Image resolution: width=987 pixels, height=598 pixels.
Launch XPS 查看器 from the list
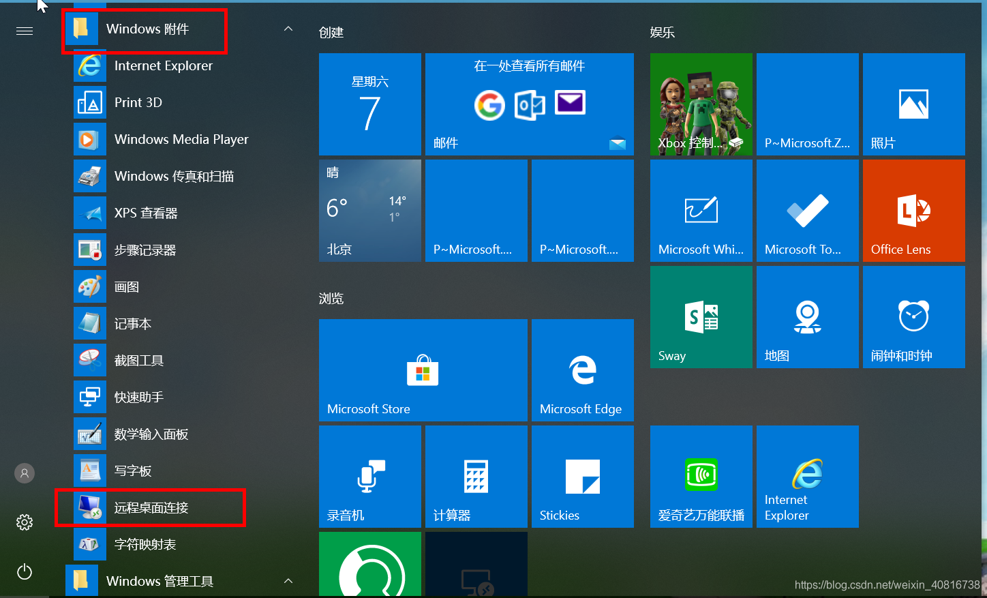(x=187, y=213)
